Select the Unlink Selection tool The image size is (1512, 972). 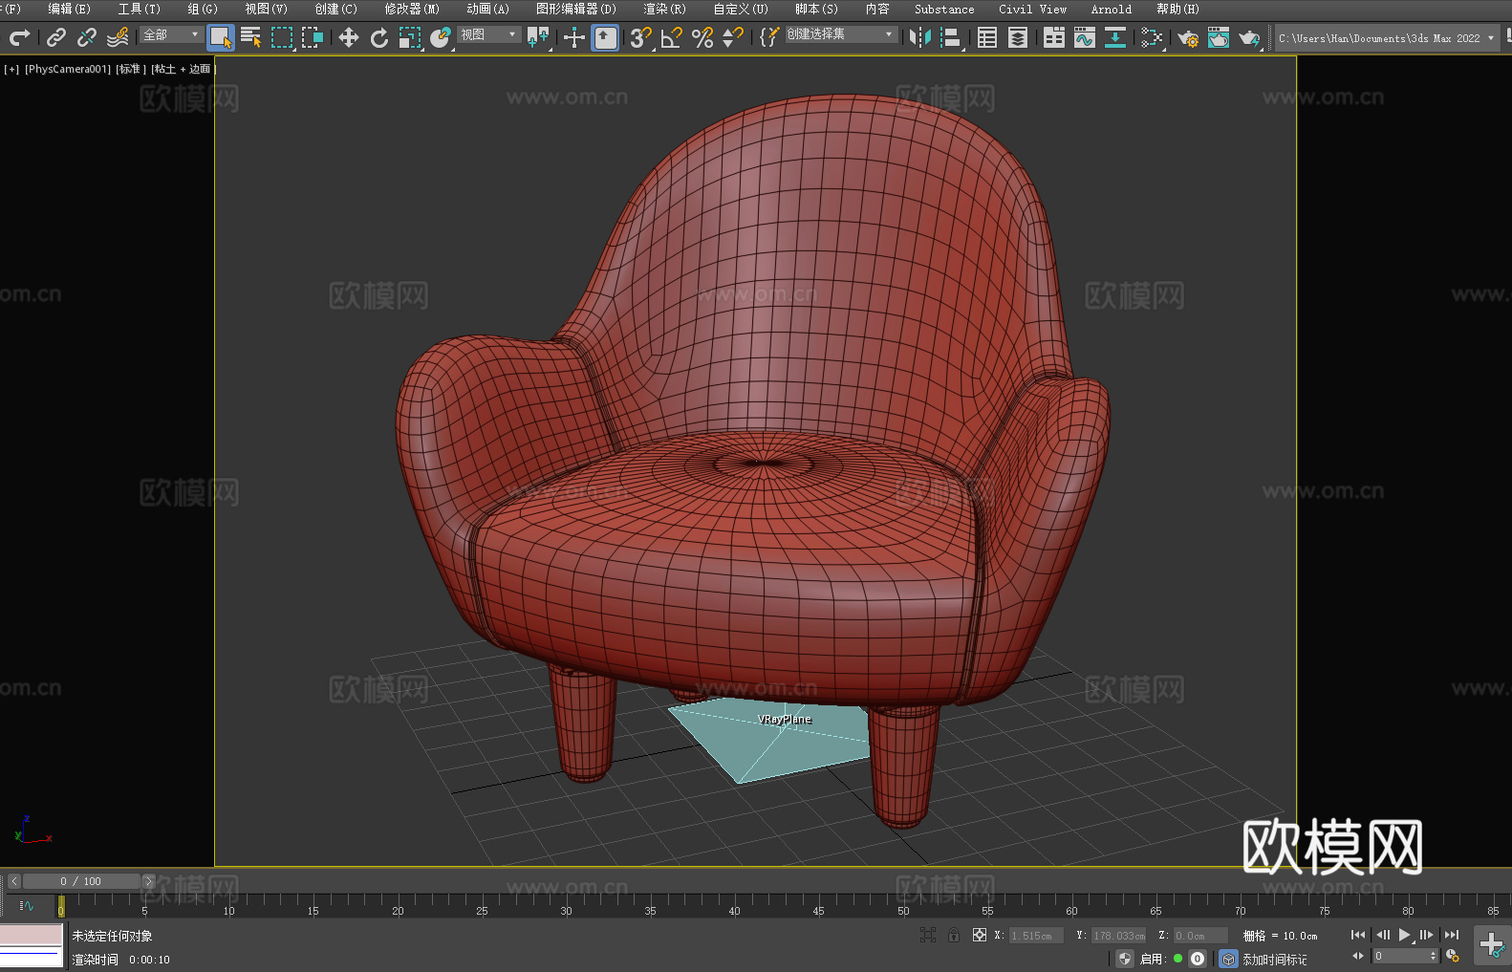(x=87, y=37)
